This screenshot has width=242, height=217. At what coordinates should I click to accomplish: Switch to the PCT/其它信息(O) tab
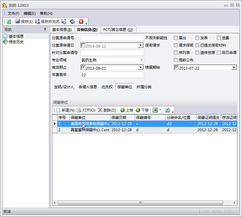click(x=118, y=29)
